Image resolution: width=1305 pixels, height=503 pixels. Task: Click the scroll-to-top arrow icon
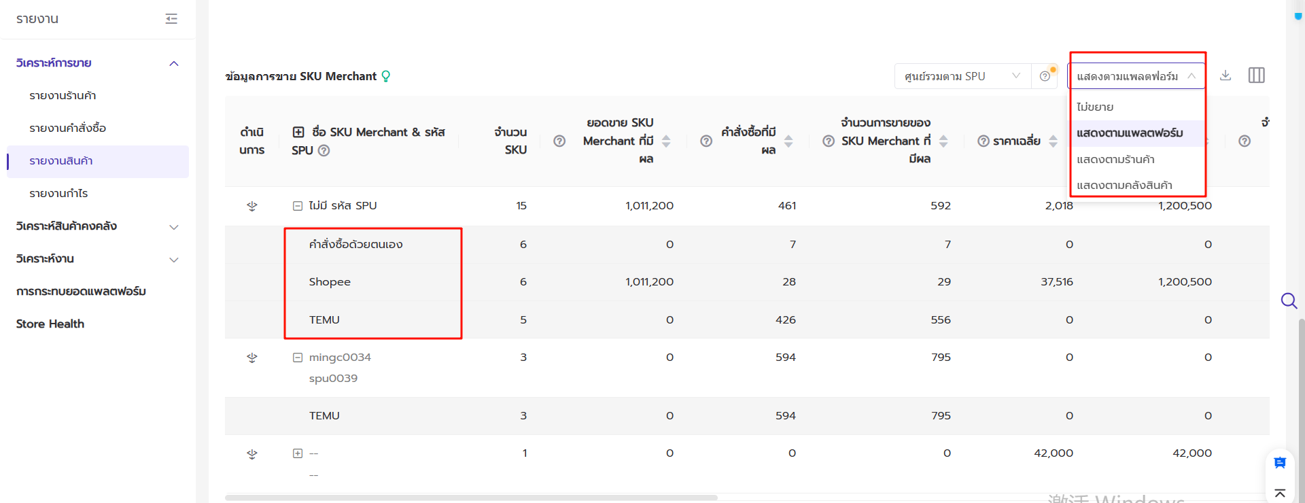[1280, 493]
